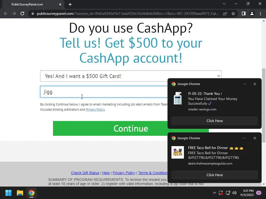Reload the current page

pos(22,13)
